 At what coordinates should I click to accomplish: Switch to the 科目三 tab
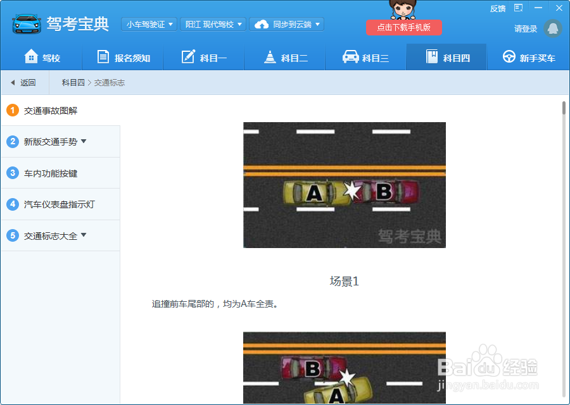(x=365, y=57)
